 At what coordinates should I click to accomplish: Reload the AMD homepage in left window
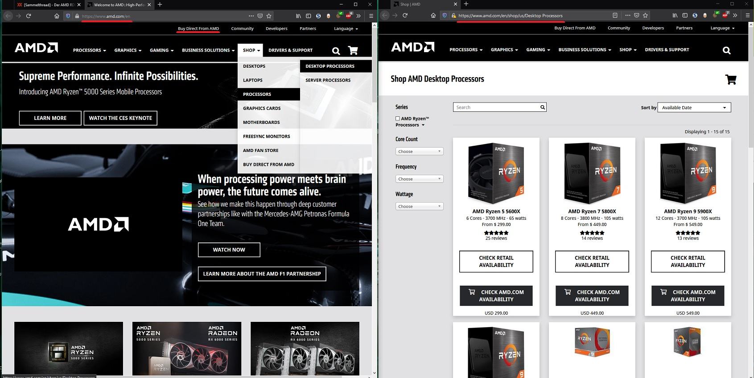click(x=29, y=16)
